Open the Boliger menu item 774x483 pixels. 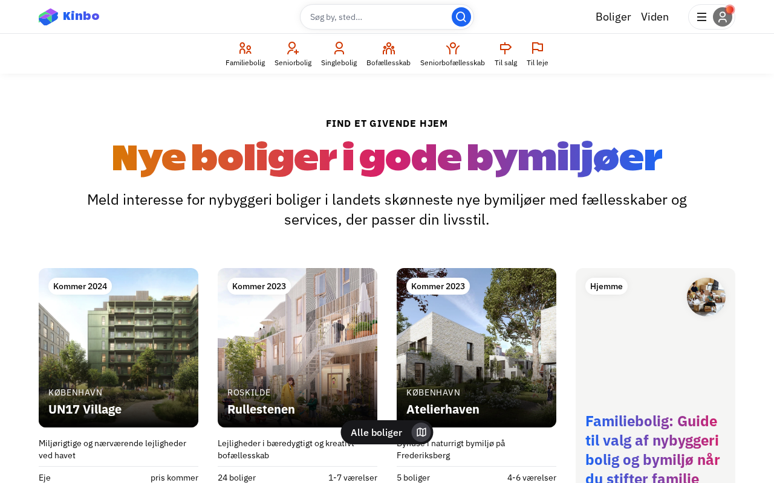click(613, 17)
